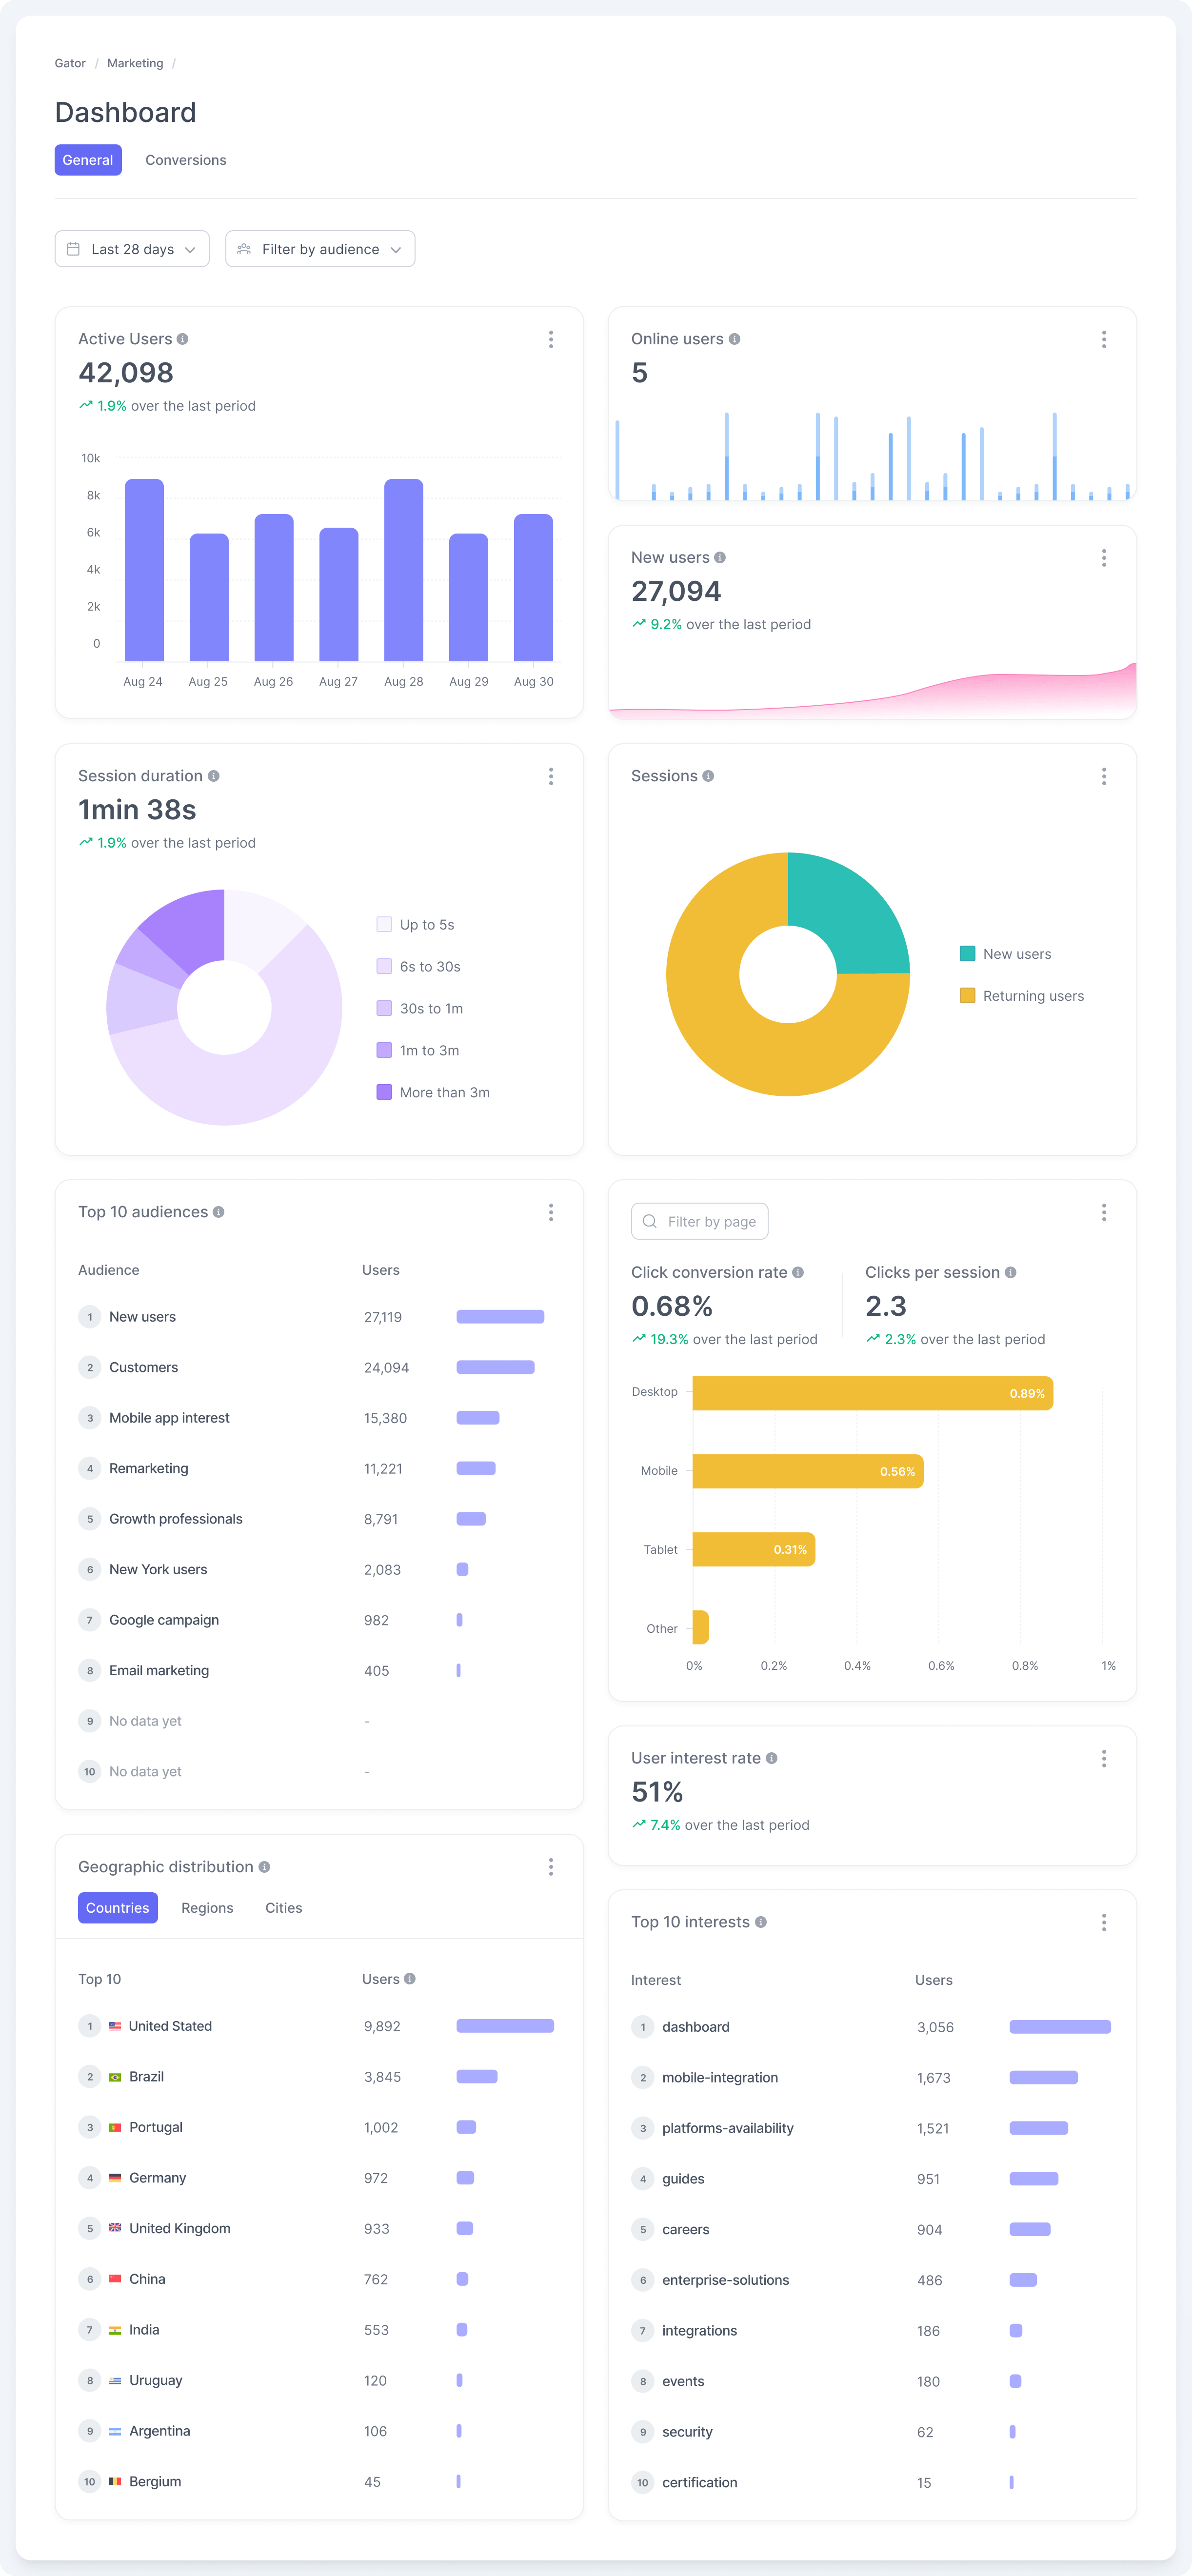The width and height of the screenshot is (1192, 2576).
Task: Open New users card options menu
Action: 1104,558
